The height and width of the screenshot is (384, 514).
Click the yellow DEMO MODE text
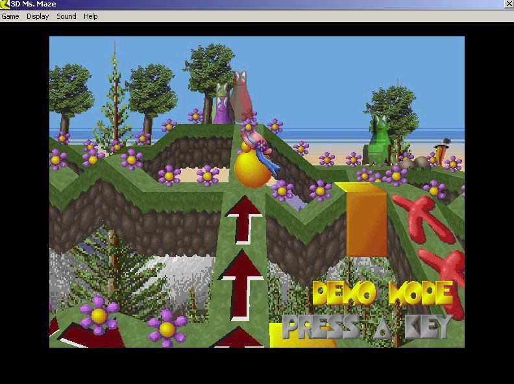[x=382, y=293]
